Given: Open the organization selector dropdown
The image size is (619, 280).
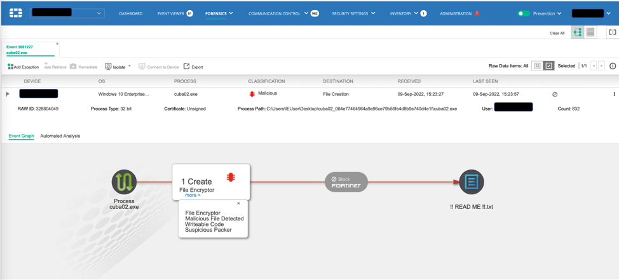Looking at the screenshot, I should coord(67,13).
